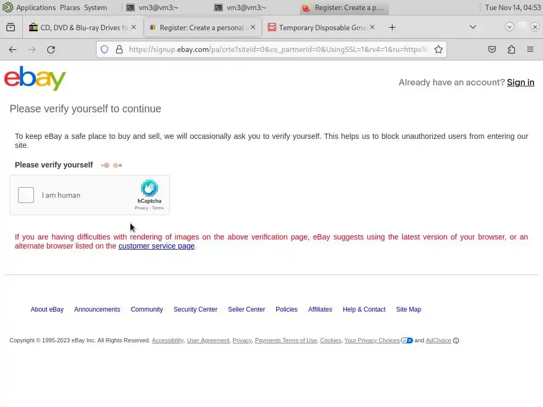543x407 pixels.
Task: Expand the list all tabs chevron
Action: click(x=472, y=27)
